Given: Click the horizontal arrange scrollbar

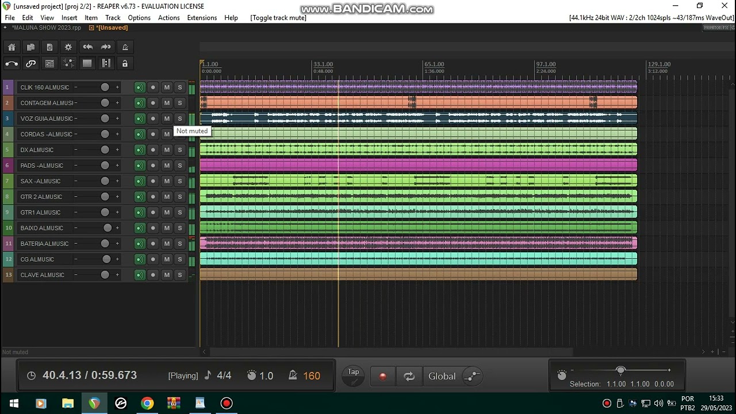Looking at the screenshot, I should coord(390,352).
